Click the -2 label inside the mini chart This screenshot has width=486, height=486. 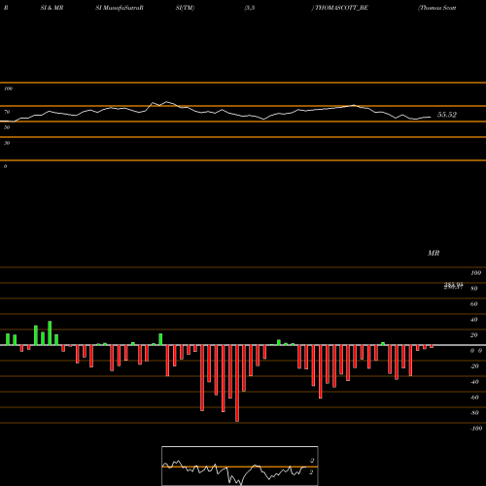point(312,461)
